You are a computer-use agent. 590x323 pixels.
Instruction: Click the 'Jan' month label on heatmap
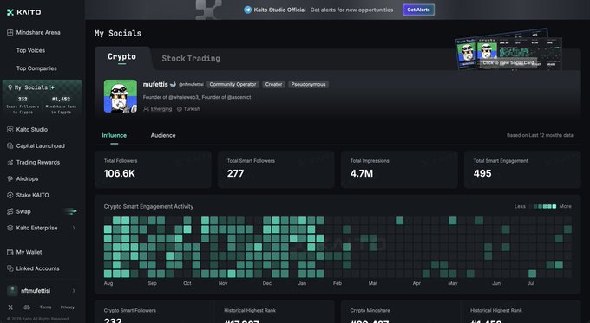(302, 283)
